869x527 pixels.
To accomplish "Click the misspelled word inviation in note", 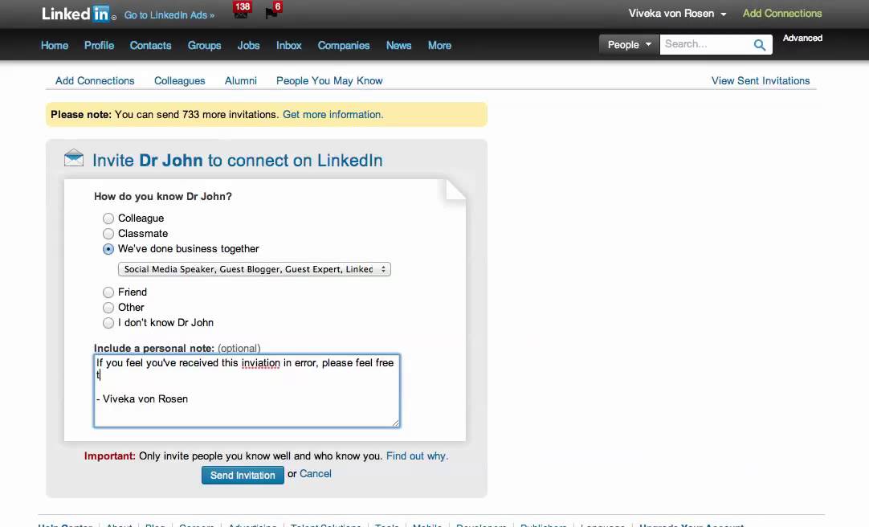I will pyautogui.click(x=260, y=363).
